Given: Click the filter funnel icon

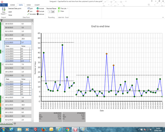Looking at the screenshot, I should [1, 21].
